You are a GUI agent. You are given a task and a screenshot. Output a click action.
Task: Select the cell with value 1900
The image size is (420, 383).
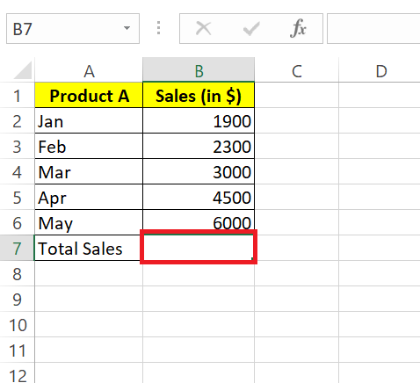point(199,120)
